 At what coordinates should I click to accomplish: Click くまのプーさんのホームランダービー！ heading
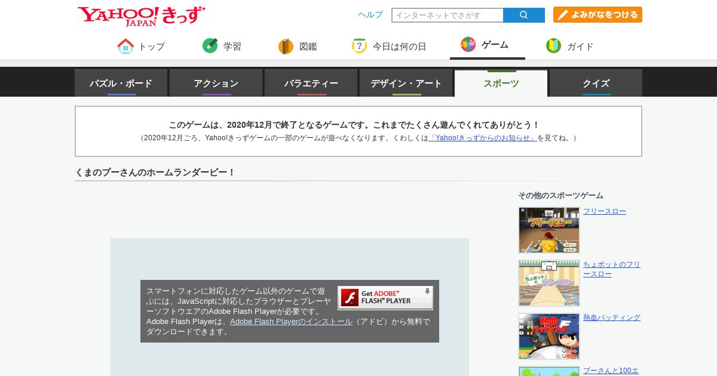(155, 172)
